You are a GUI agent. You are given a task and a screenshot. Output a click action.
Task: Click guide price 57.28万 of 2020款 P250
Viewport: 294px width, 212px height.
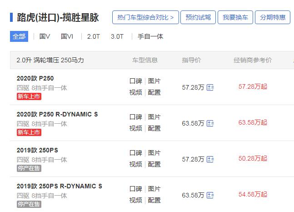[193, 87]
